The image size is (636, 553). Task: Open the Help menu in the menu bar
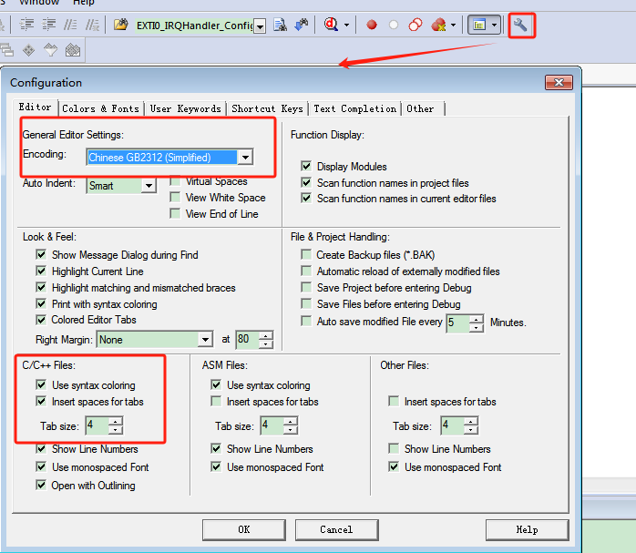click(84, 4)
